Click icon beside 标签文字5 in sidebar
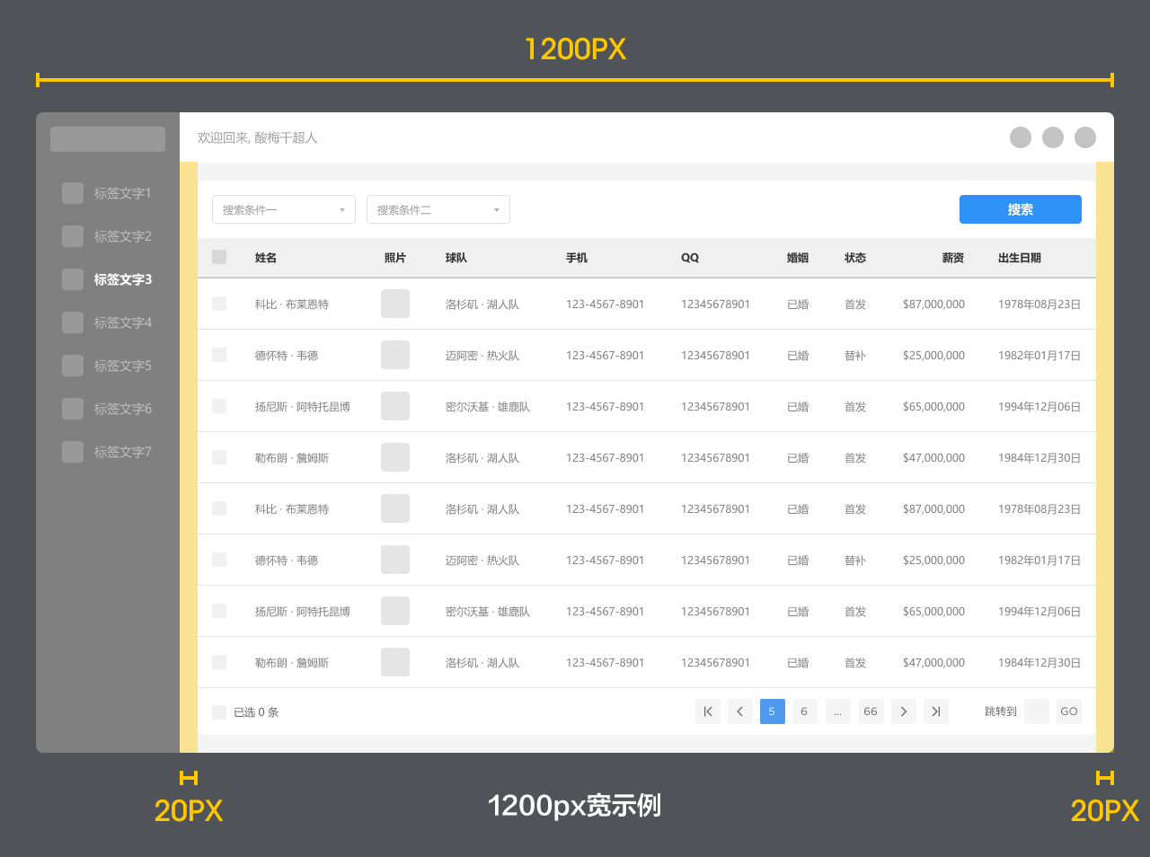This screenshot has width=1150, height=857. click(73, 366)
